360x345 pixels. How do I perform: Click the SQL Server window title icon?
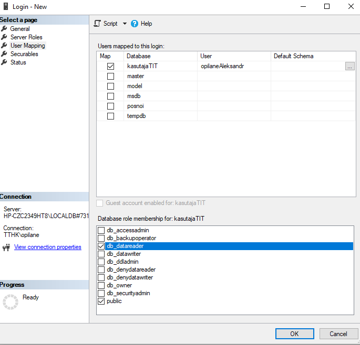click(6, 7)
